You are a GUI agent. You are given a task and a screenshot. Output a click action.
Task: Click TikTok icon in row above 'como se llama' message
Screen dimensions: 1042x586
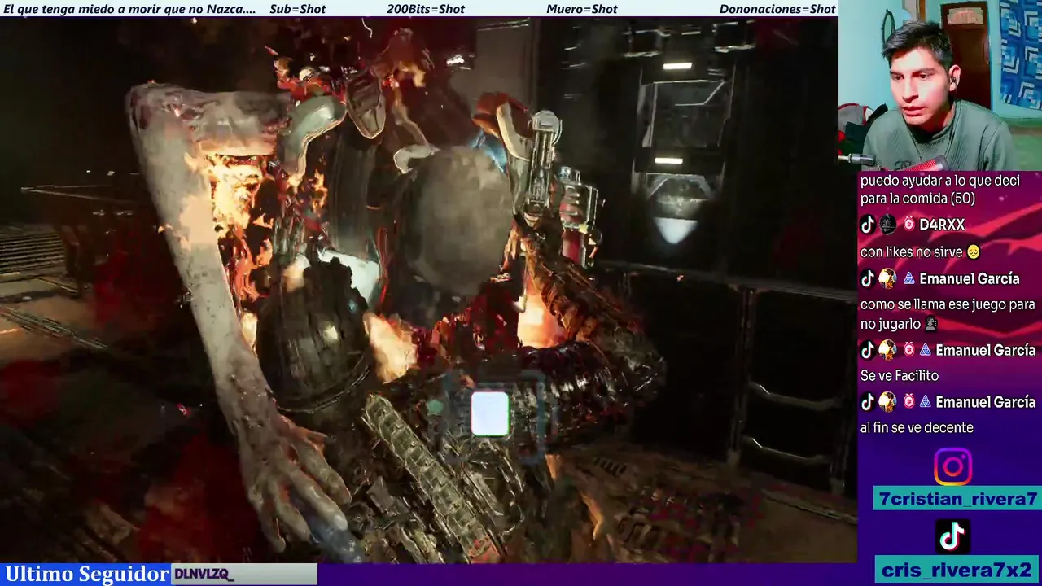(868, 278)
